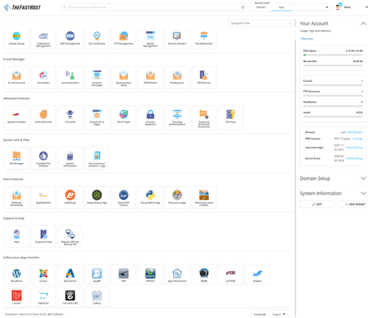Screen dimensions: 368x318
Task: Open MySQL Management
Action: point(150,39)
